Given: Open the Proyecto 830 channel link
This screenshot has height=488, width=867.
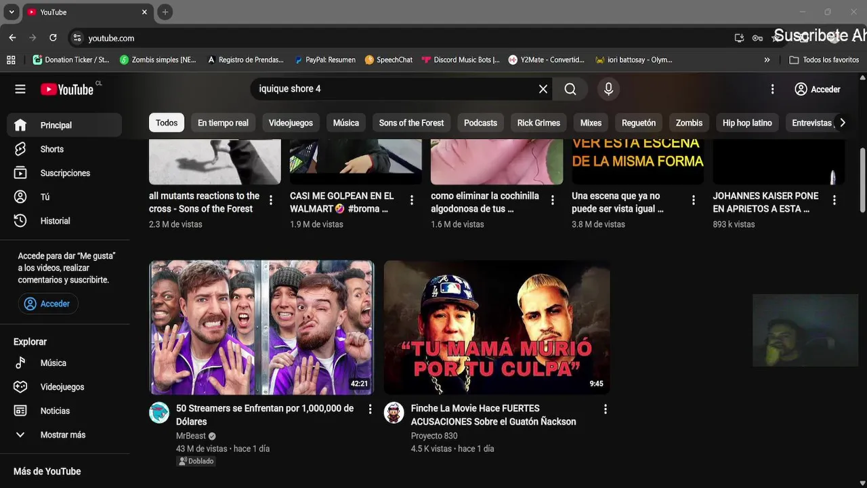Looking at the screenshot, I should (x=434, y=436).
